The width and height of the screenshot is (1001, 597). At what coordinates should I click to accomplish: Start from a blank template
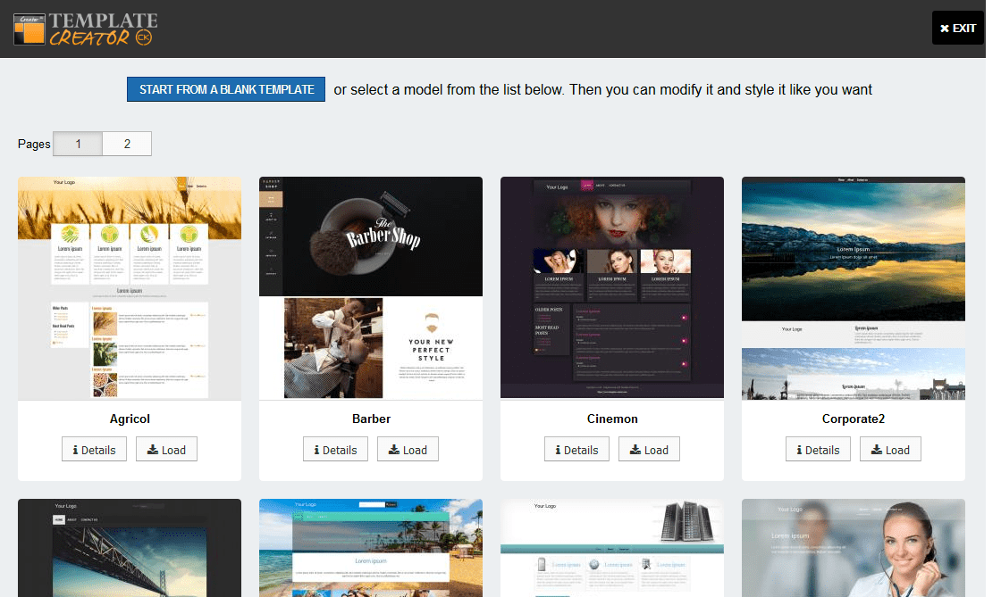pyautogui.click(x=226, y=89)
